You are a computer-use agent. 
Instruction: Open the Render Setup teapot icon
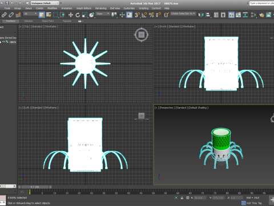coord(261,15)
